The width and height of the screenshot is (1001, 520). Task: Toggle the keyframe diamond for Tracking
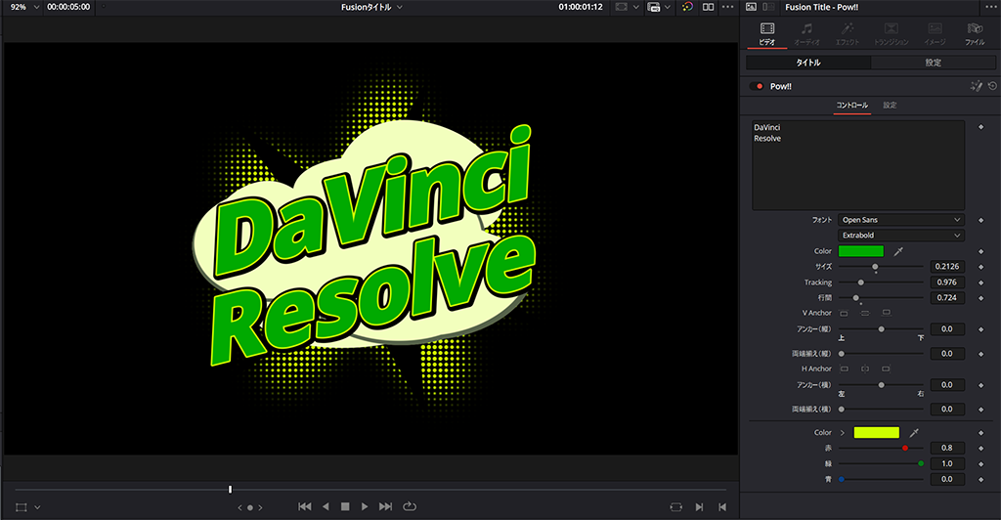981,282
